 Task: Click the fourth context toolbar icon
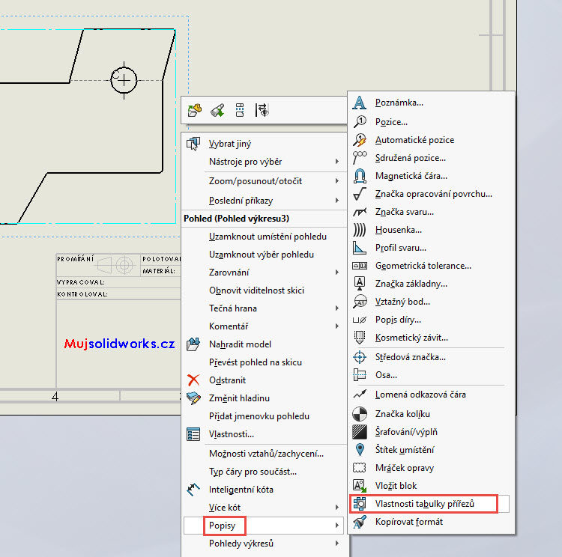pos(262,110)
